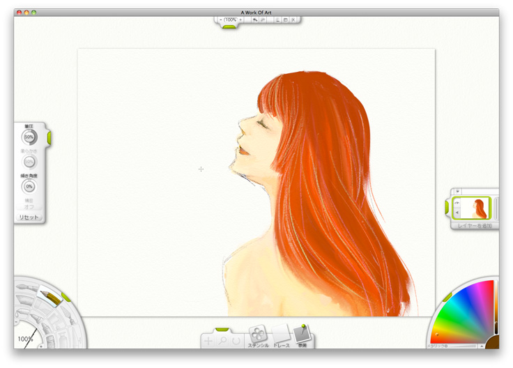
Task: Collapse the settings panel via green tab
Action: (x=49, y=138)
